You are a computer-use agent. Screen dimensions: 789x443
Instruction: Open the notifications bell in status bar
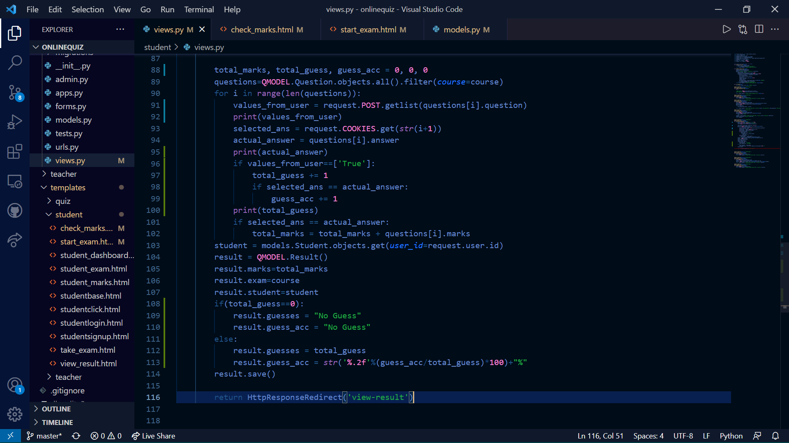coord(775,436)
